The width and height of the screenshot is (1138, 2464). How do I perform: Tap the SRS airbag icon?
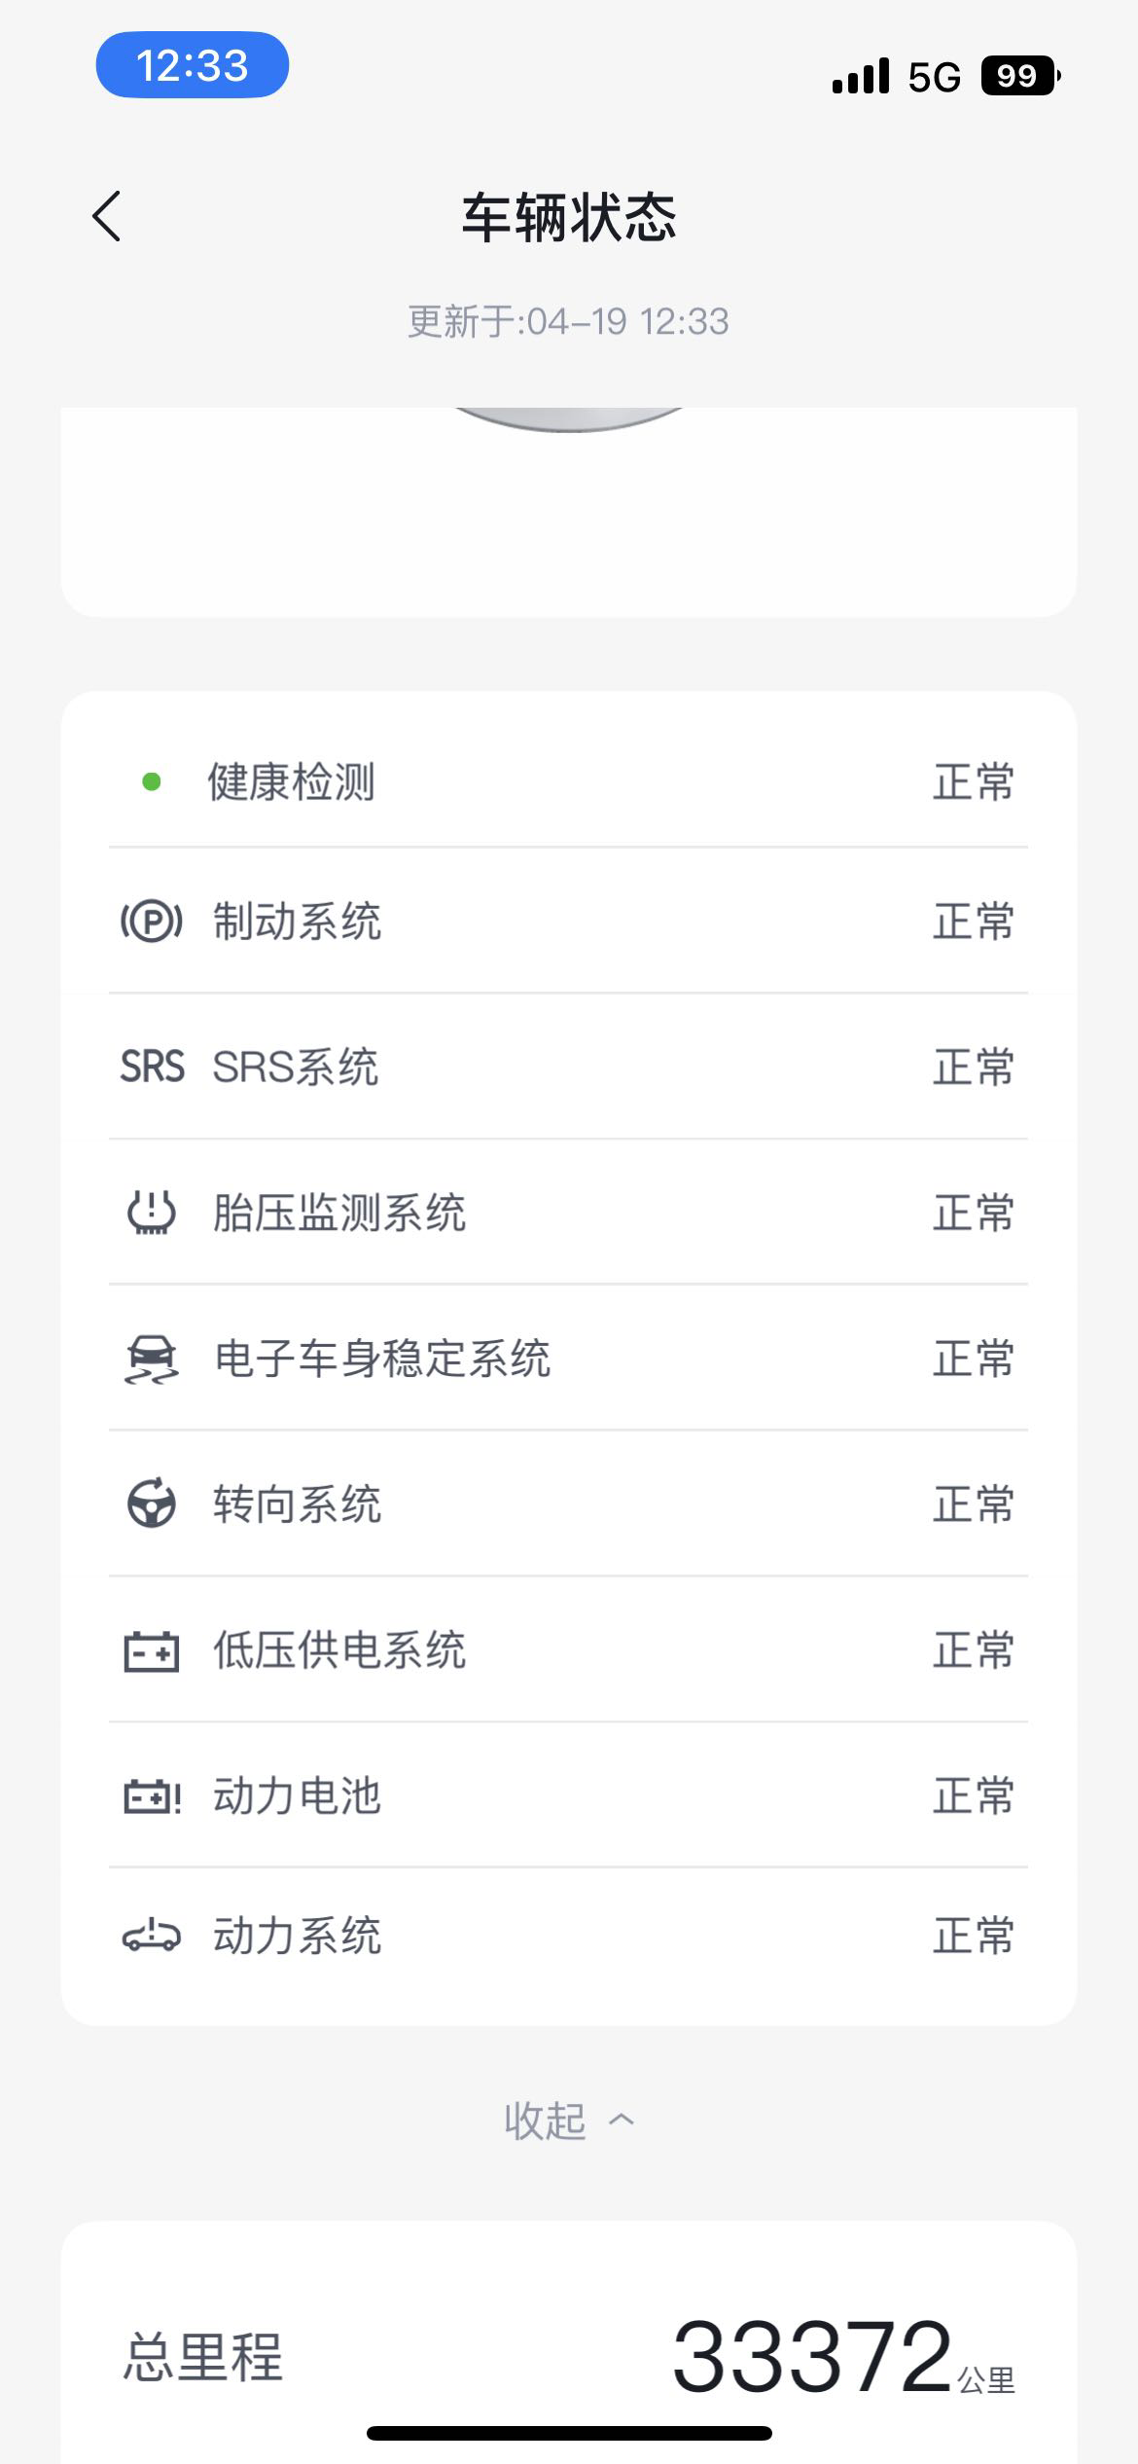(152, 1067)
